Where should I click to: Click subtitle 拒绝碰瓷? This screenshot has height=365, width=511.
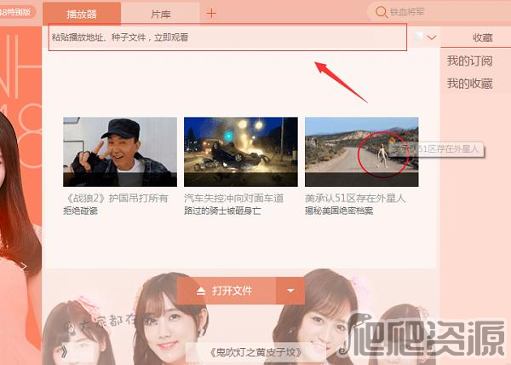coord(81,211)
